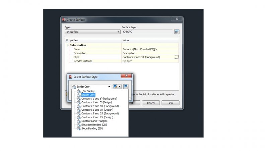Click the Cancel button in Create Surface

(x=151, y=103)
